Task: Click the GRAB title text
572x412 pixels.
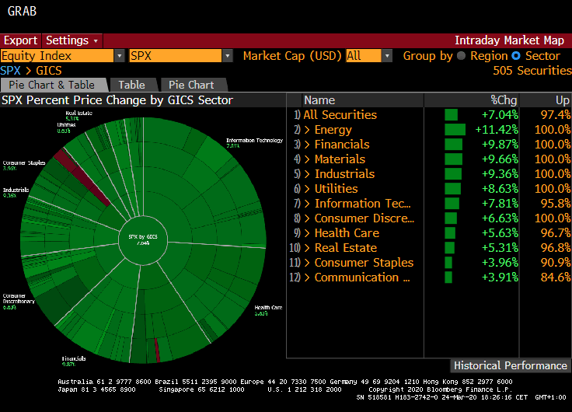Action: [x=23, y=12]
